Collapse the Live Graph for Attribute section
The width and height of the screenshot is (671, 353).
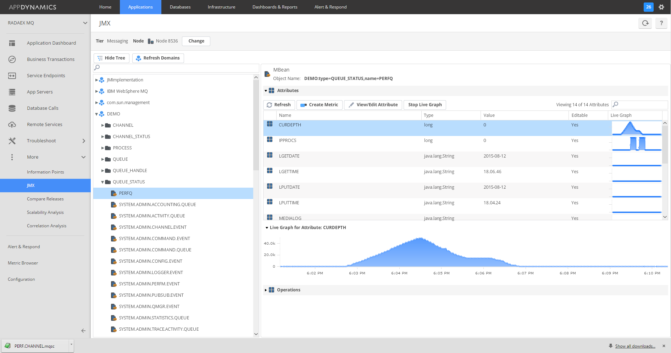tap(267, 228)
